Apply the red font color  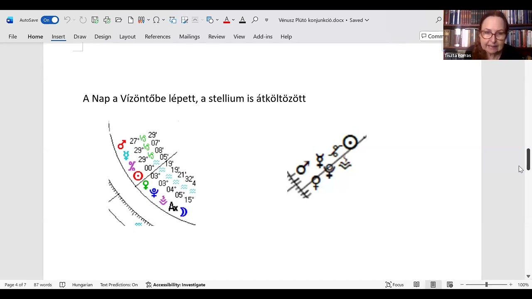227,20
